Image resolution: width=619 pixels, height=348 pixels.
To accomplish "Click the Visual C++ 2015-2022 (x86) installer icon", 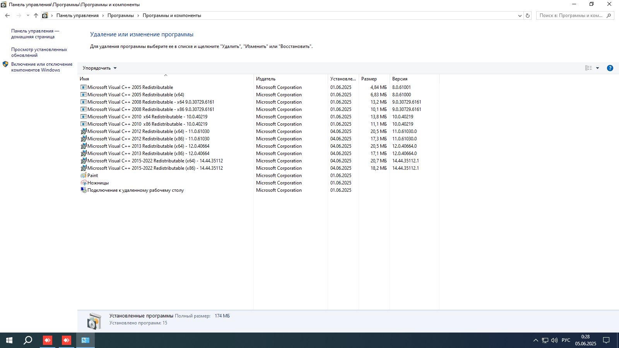I will tap(83, 168).
